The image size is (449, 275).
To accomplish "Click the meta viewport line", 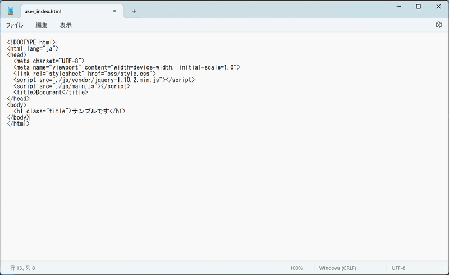I will pos(127,67).
